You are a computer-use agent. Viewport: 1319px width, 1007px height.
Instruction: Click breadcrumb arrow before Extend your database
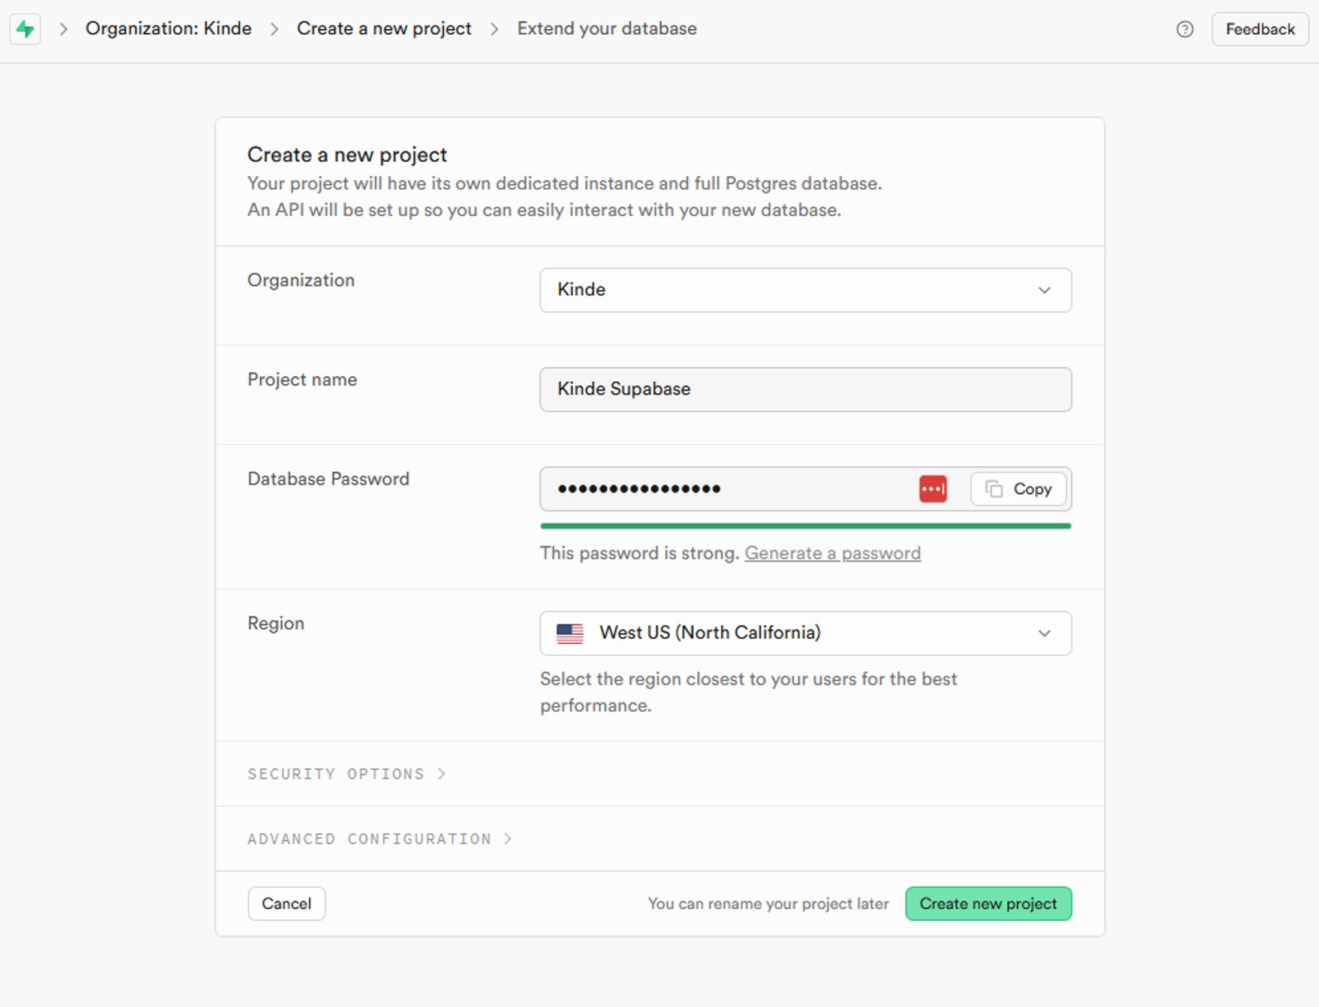tap(495, 29)
